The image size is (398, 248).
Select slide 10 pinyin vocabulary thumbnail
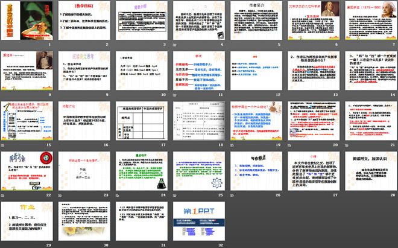[142, 71]
